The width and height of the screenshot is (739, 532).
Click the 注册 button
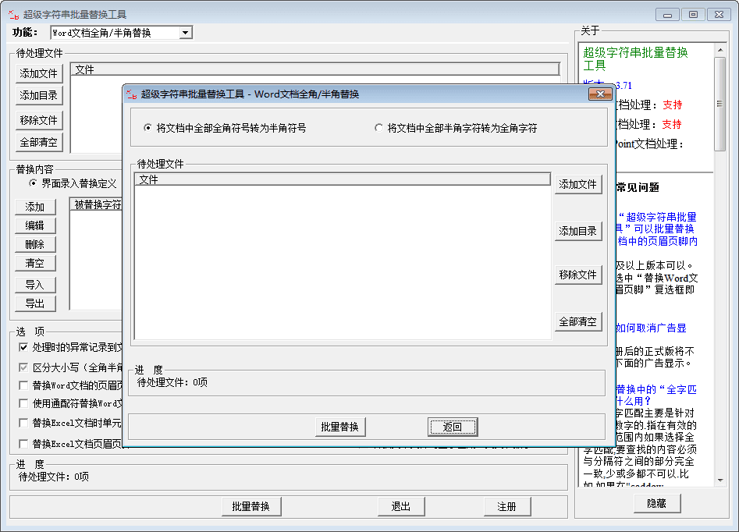[507, 506]
